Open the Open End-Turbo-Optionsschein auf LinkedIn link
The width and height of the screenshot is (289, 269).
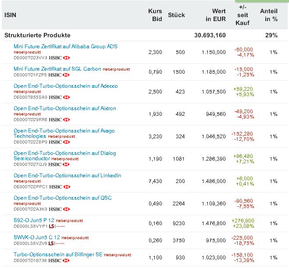(x=67, y=176)
